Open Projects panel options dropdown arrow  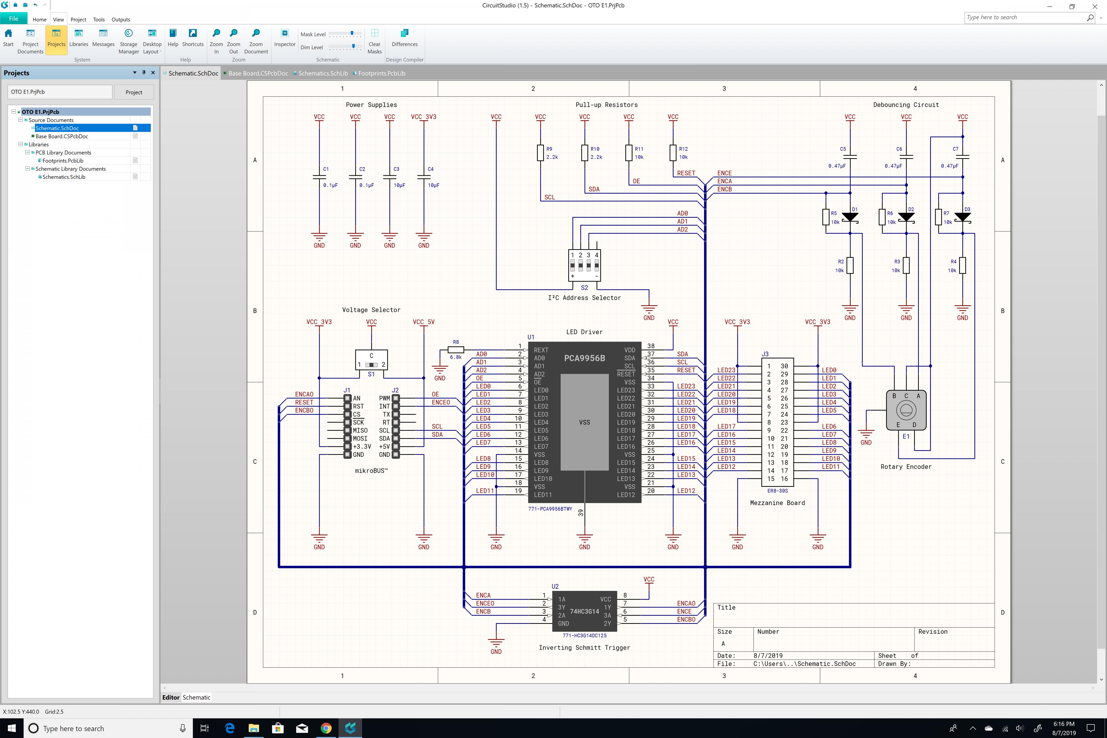(135, 72)
